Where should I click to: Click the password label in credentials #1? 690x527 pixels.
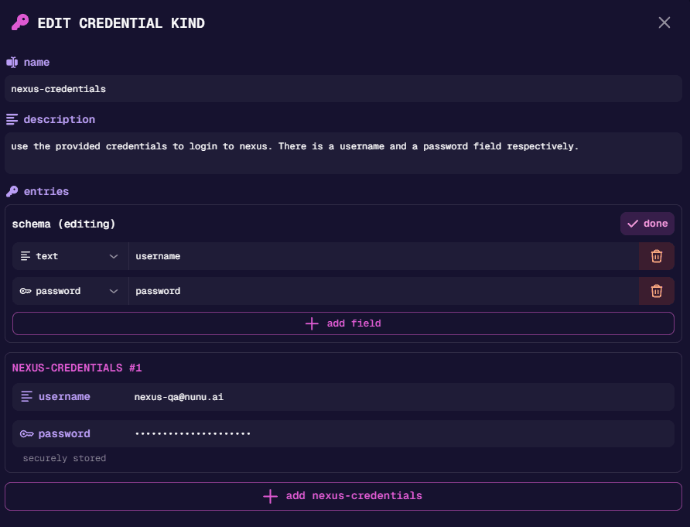(x=64, y=434)
